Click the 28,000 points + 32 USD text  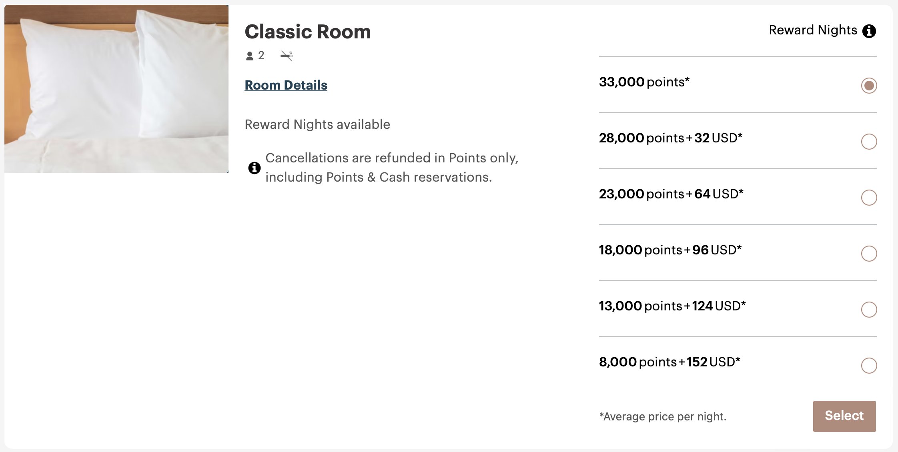(671, 138)
